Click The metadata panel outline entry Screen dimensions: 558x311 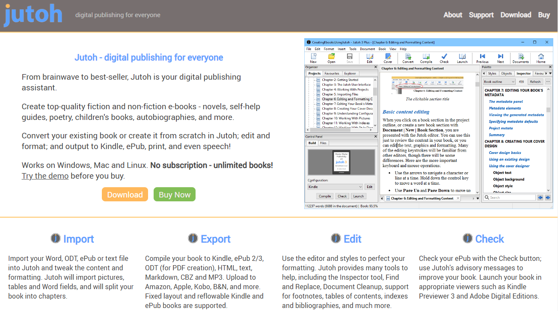point(506,102)
